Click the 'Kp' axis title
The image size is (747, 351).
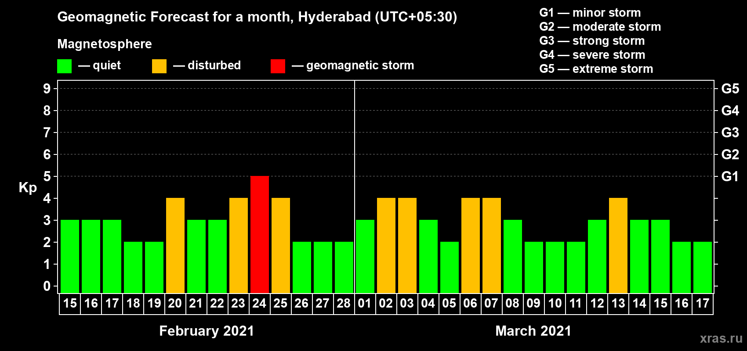(28, 188)
